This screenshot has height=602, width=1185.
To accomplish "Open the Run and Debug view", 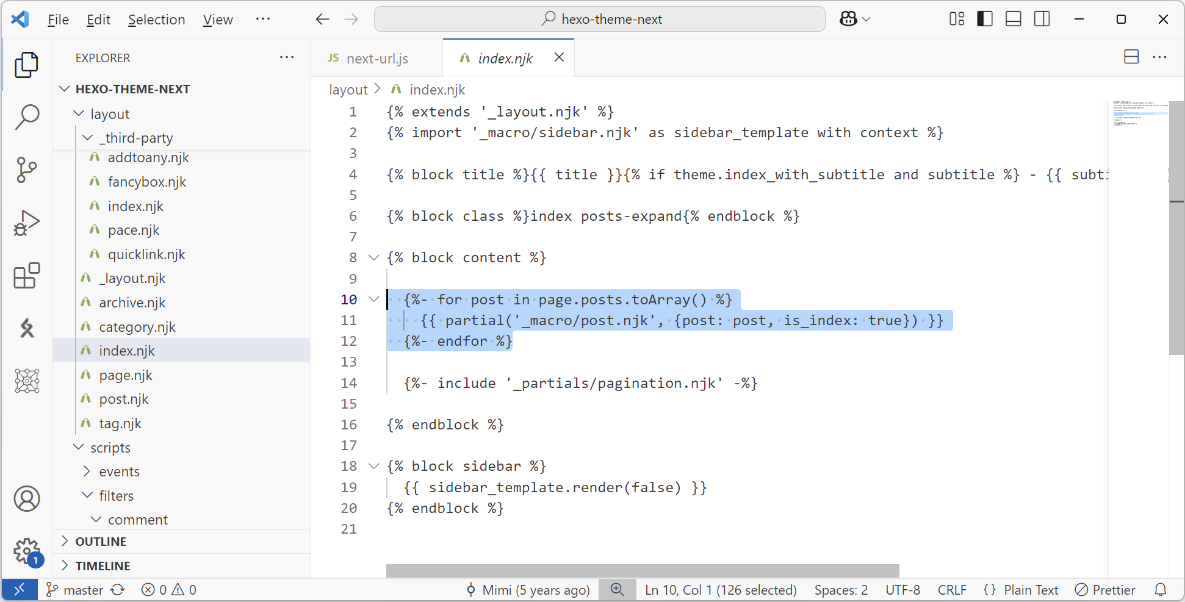I will pos(27,223).
